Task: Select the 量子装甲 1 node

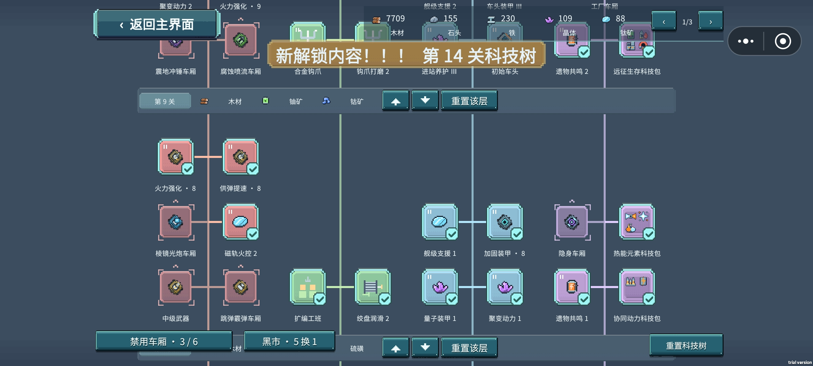Action: click(440, 287)
